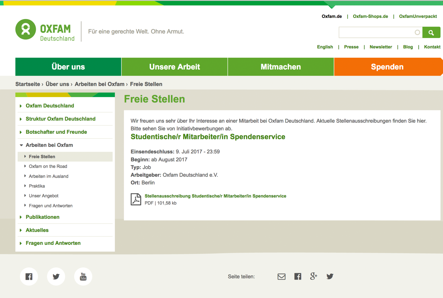Open the Newsletter link
Viewport: 443px width, 298px height.
pos(381,47)
